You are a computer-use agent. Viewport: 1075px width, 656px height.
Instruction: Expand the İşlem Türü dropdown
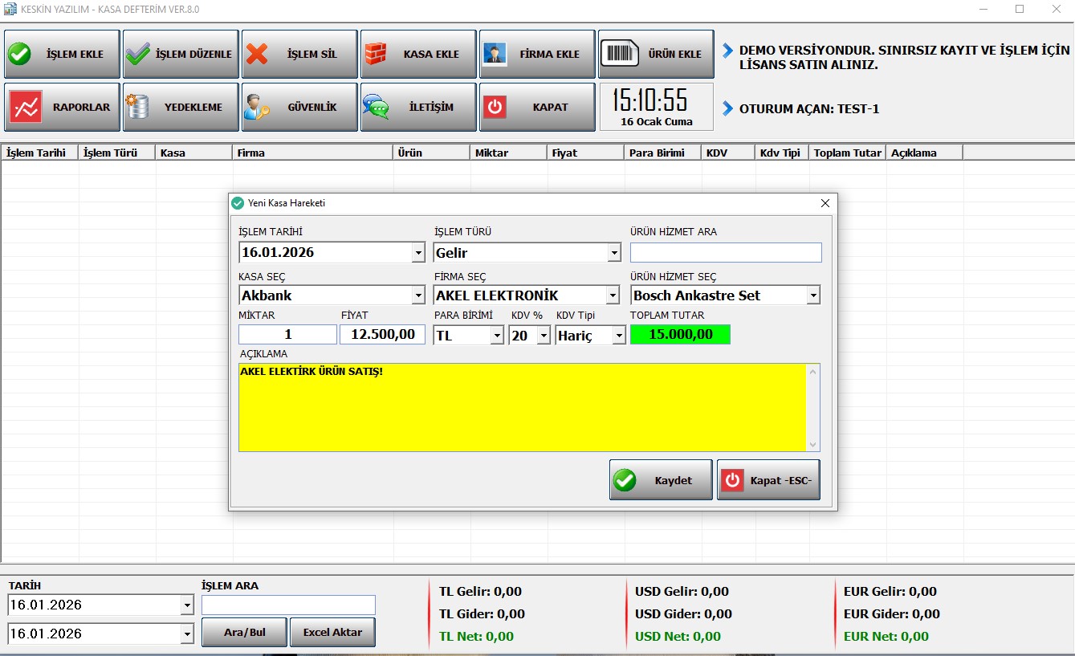(614, 253)
